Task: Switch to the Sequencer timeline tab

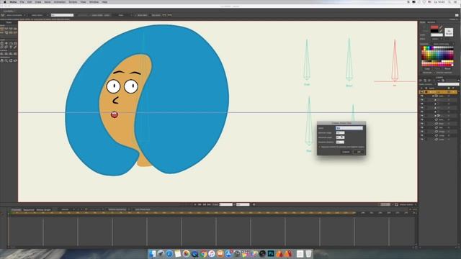Action: tap(29, 209)
